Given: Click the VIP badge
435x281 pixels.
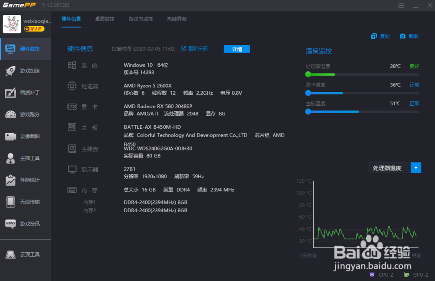Looking at the screenshot, I should click(x=34, y=29).
